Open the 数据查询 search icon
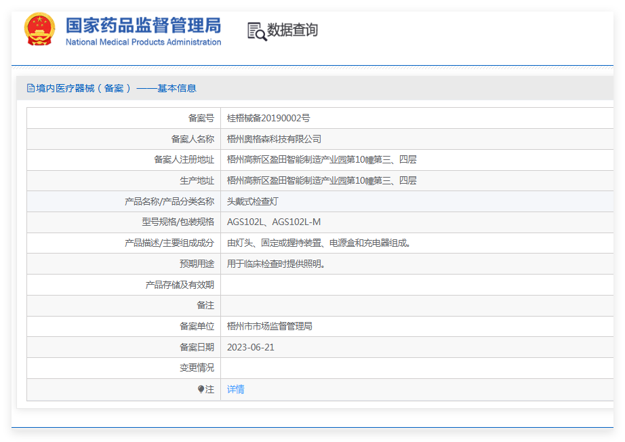 [x=257, y=31]
